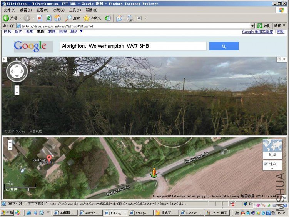This screenshot has height=217, width=289.
Task: Expand the address bar dropdown
Action: click(252, 26)
